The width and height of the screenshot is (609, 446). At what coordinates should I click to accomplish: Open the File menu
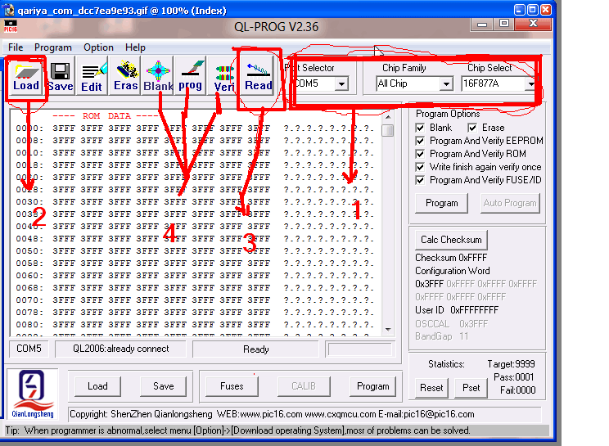click(x=16, y=47)
